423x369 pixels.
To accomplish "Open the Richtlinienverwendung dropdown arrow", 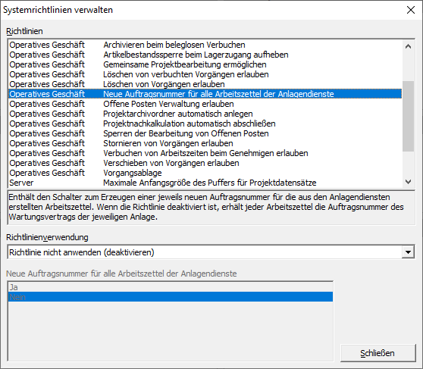I will click(408, 252).
